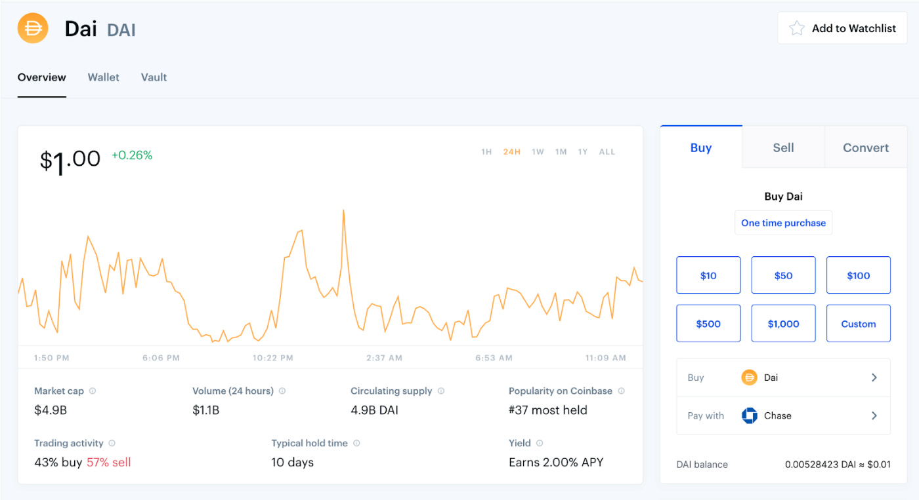Click the DAI balance amount

tap(838, 465)
